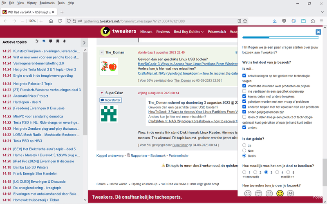
Task: Reload the page
Action: point(60,21)
